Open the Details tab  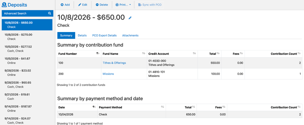pos(82,35)
